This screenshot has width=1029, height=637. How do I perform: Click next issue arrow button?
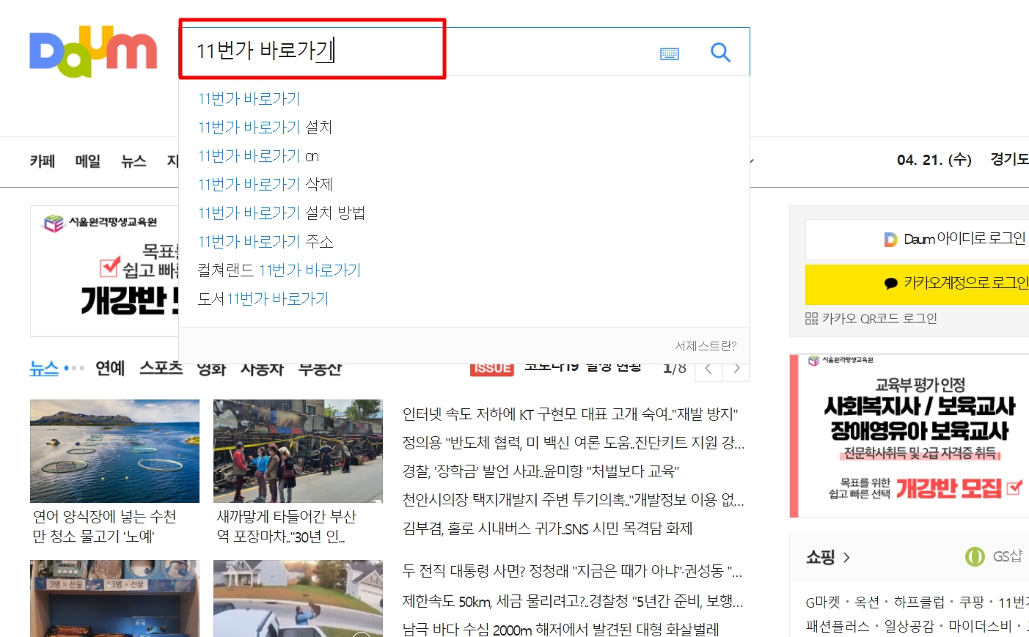737,369
